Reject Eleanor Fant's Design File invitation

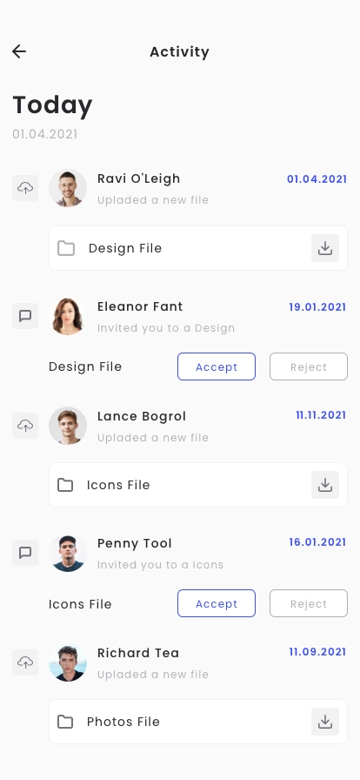pyautogui.click(x=309, y=366)
